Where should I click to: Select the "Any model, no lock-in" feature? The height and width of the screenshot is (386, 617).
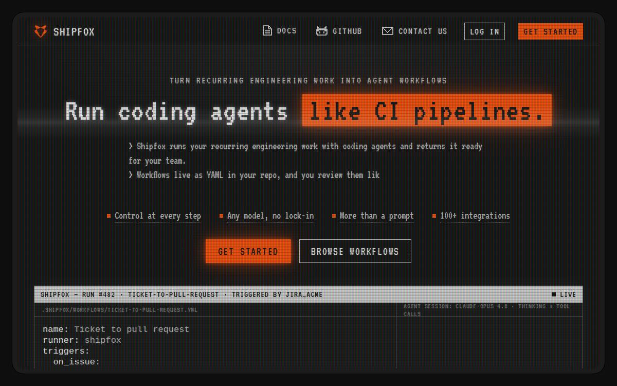270,216
